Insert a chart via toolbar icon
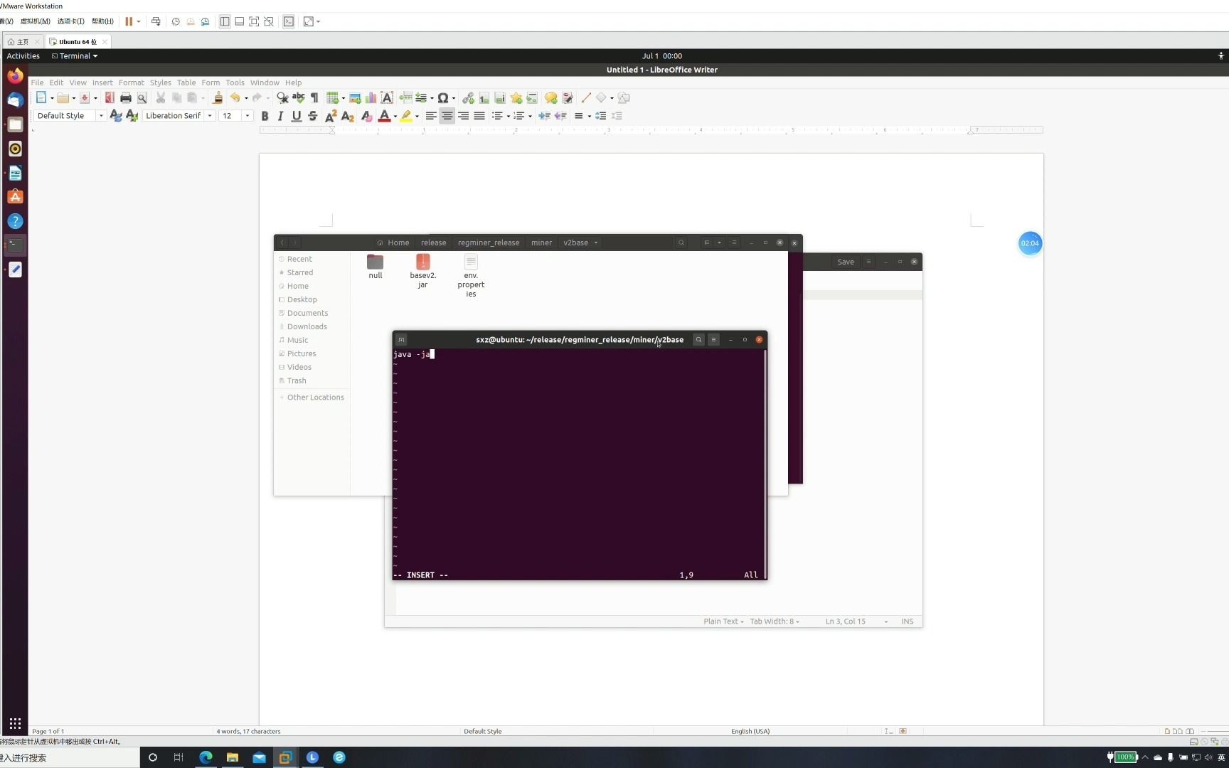This screenshot has width=1229, height=768. pos(371,98)
